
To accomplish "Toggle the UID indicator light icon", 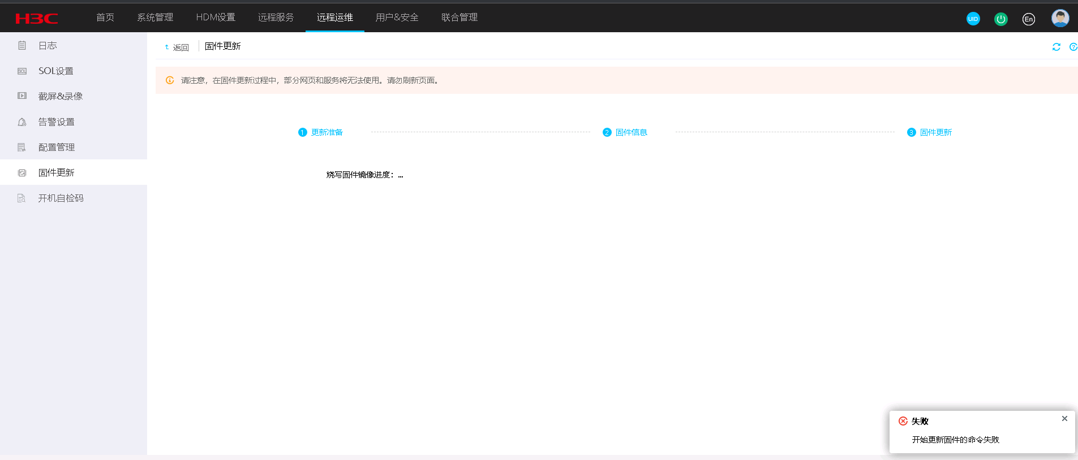I will [x=973, y=19].
